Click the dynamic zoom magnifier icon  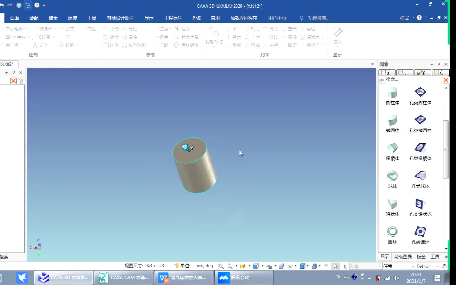230,266
